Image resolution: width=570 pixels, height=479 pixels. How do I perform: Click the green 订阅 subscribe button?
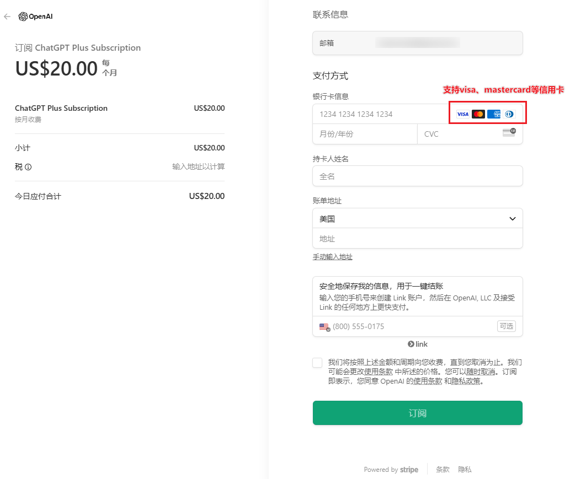coord(417,413)
